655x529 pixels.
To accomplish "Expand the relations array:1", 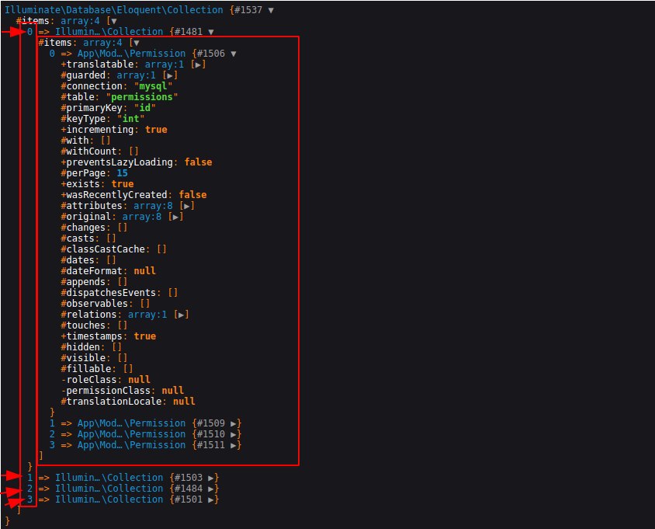I will pyautogui.click(x=181, y=315).
